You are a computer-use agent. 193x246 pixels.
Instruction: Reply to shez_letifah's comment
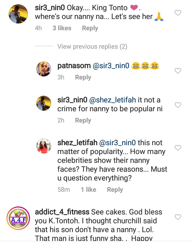[x=115, y=190]
